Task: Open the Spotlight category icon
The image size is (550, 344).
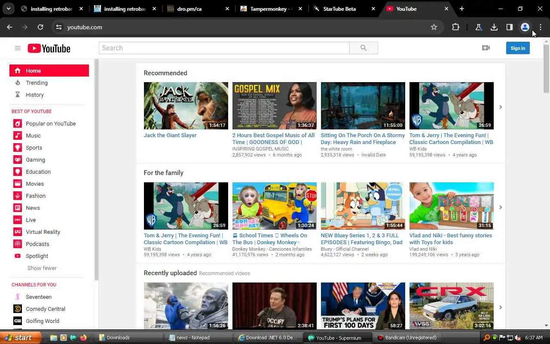Action: tap(18, 256)
